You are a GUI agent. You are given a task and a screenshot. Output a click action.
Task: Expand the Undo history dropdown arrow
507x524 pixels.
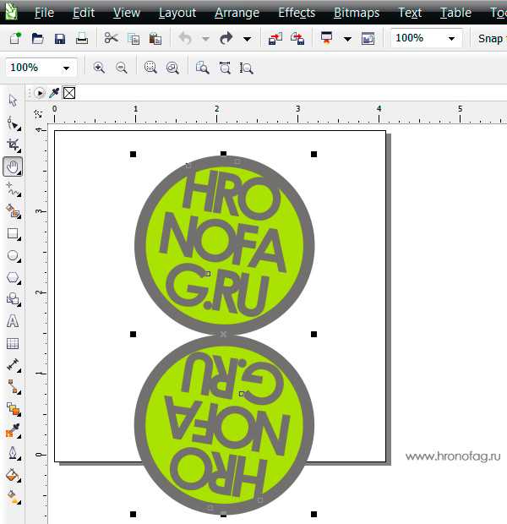[205, 39]
